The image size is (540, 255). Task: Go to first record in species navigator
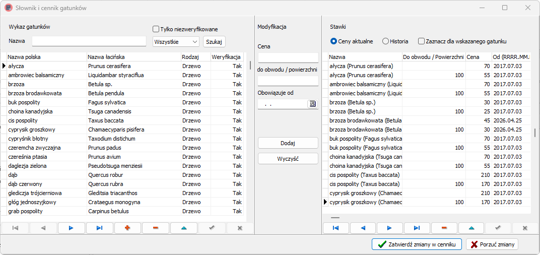click(x=15, y=228)
